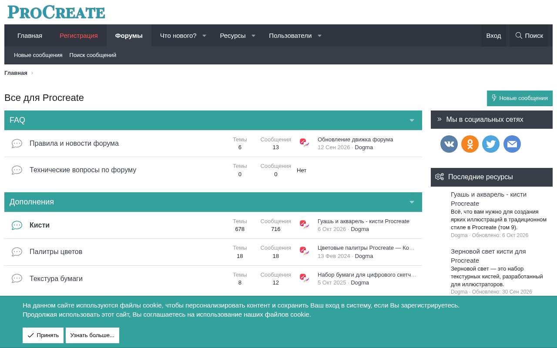557x348 pixels.
Task: Open Правила и новости форума
Action: (x=74, y=144)
